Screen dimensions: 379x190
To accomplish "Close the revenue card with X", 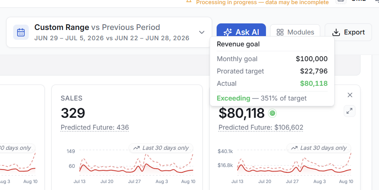I will 350,95.
